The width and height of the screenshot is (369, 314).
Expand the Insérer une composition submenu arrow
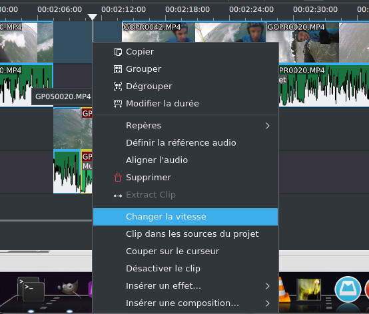click(x=268, y=303)
